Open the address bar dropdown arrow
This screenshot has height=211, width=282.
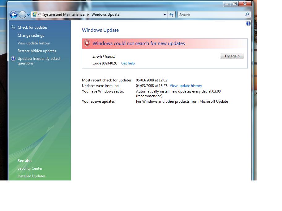coord(165,14)
